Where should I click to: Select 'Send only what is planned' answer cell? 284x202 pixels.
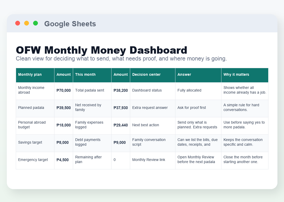point(198,126)
